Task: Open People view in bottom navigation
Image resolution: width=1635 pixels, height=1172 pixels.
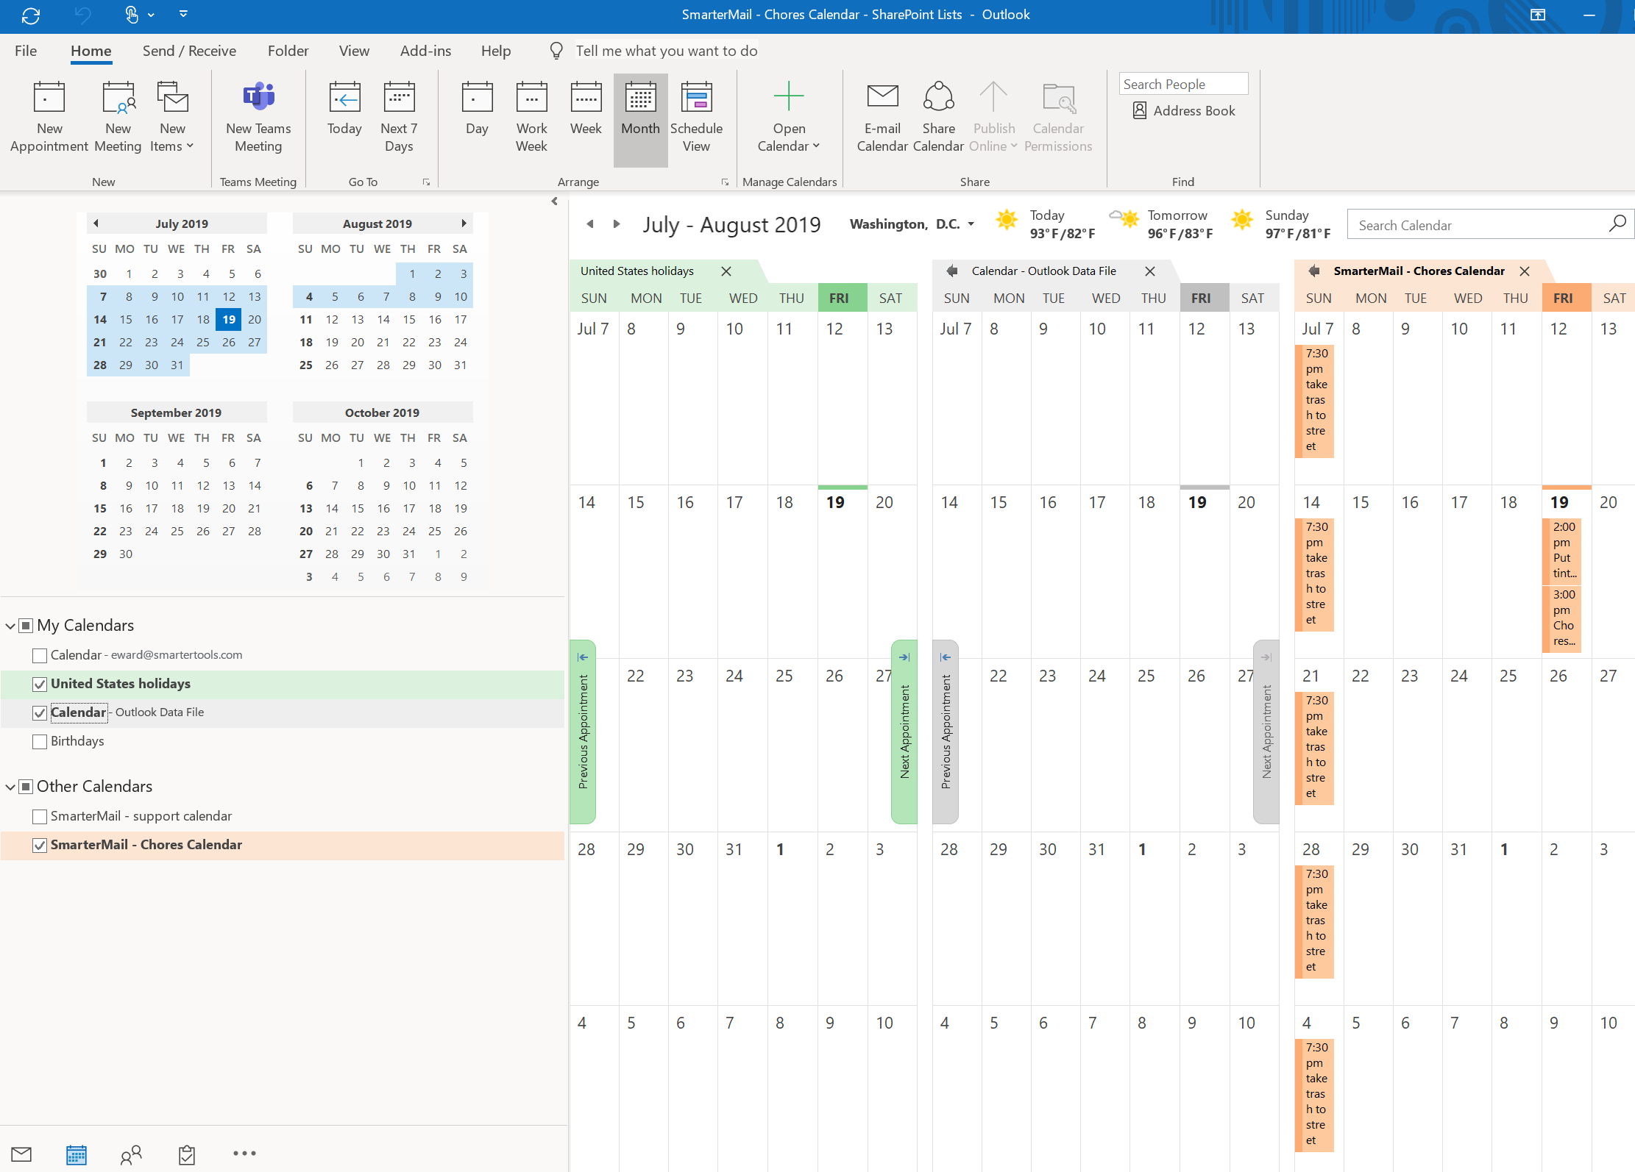Action: [x=131, y=1154]
